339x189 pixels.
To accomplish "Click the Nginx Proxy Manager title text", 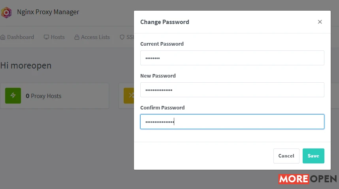I will click(x=48, y=12).
